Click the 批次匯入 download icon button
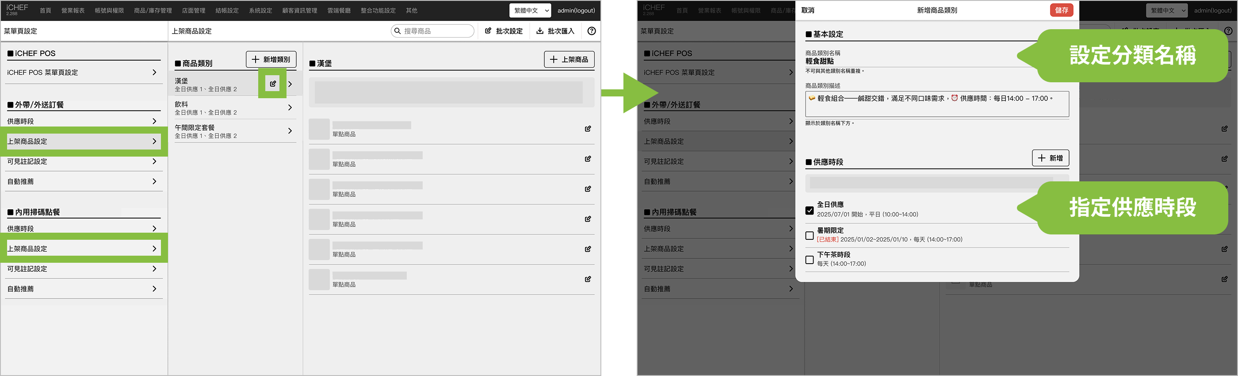 point(540,31)
